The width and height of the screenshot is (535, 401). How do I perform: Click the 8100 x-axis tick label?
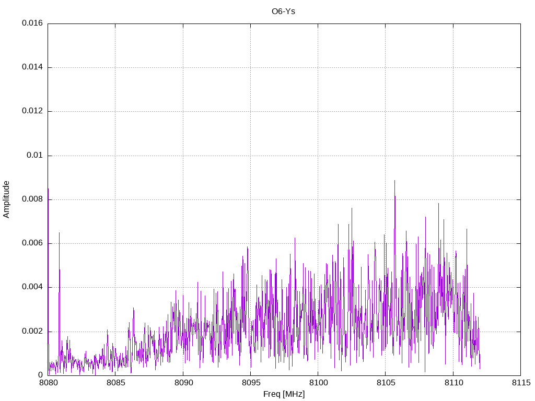[x=318, y=383]
